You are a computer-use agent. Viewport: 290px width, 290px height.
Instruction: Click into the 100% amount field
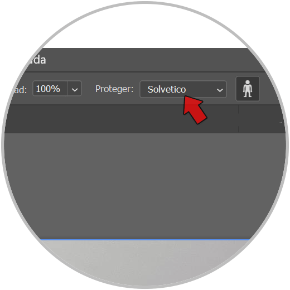click(x=50, y=89)
